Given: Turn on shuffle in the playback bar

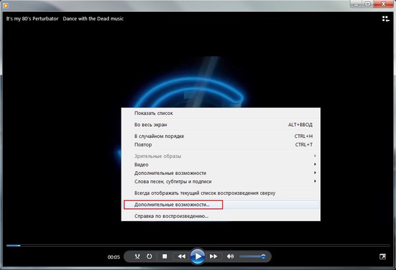Looking at the screenshot, I should tap(137, 256).
